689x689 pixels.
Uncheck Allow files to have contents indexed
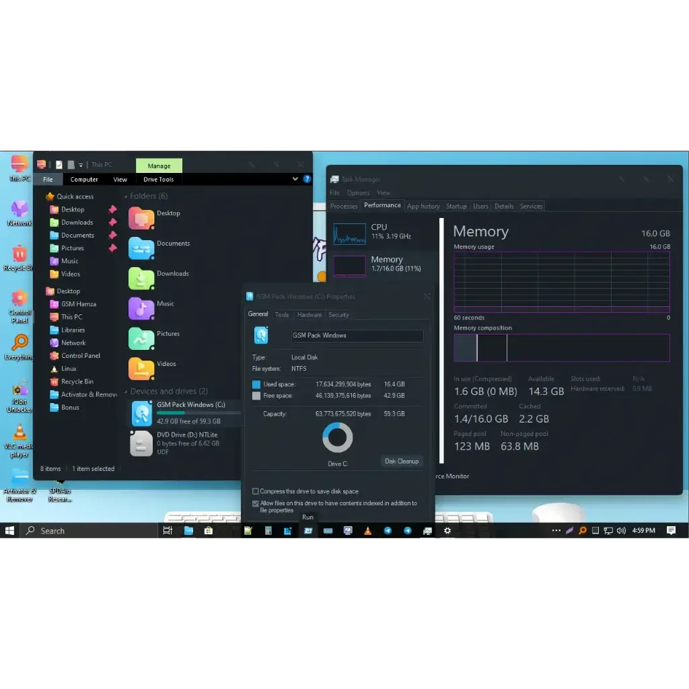256,503
